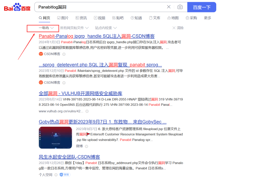Click the 百度一下 search button
265x181 pixels.
pyautogui.click(x=202, y=7)
